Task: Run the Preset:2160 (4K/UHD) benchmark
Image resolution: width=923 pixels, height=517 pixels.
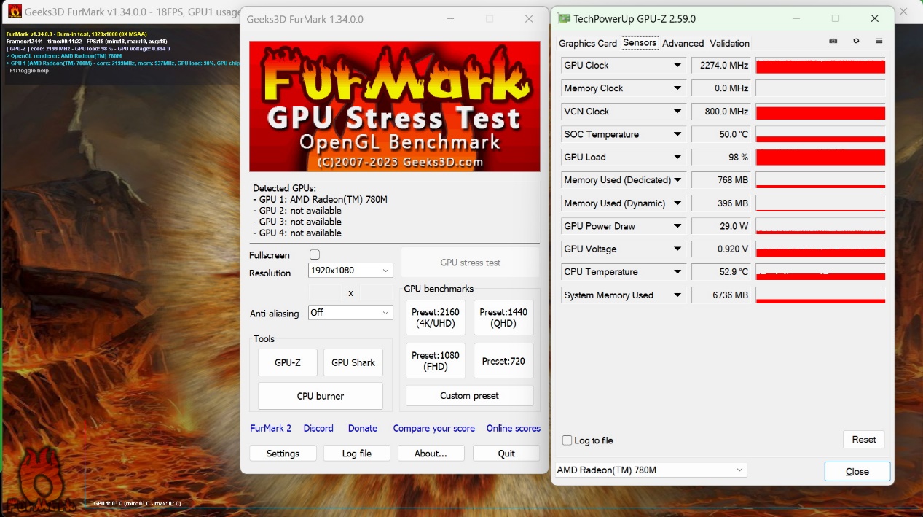Action: point(436,318)
